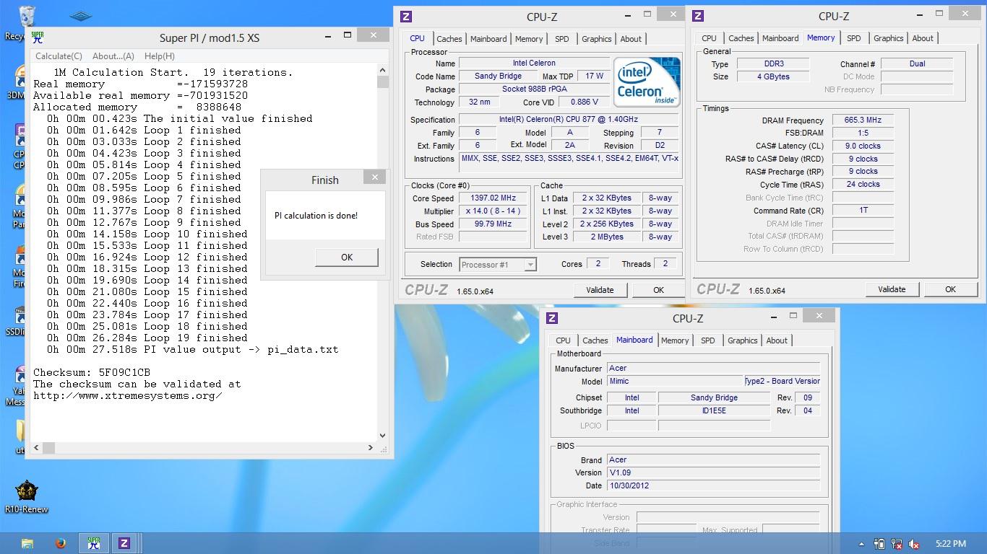The width and height of the screenshot is (987, 554).
Task: Click OK in the CPU-Z Processor window
Action: pos(658,290)
